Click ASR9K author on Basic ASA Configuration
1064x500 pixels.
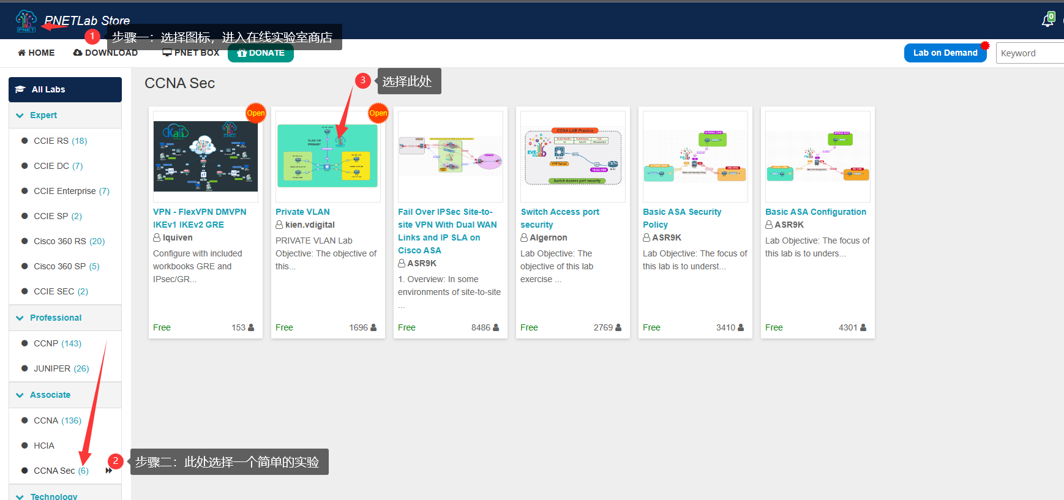(789, 225)
